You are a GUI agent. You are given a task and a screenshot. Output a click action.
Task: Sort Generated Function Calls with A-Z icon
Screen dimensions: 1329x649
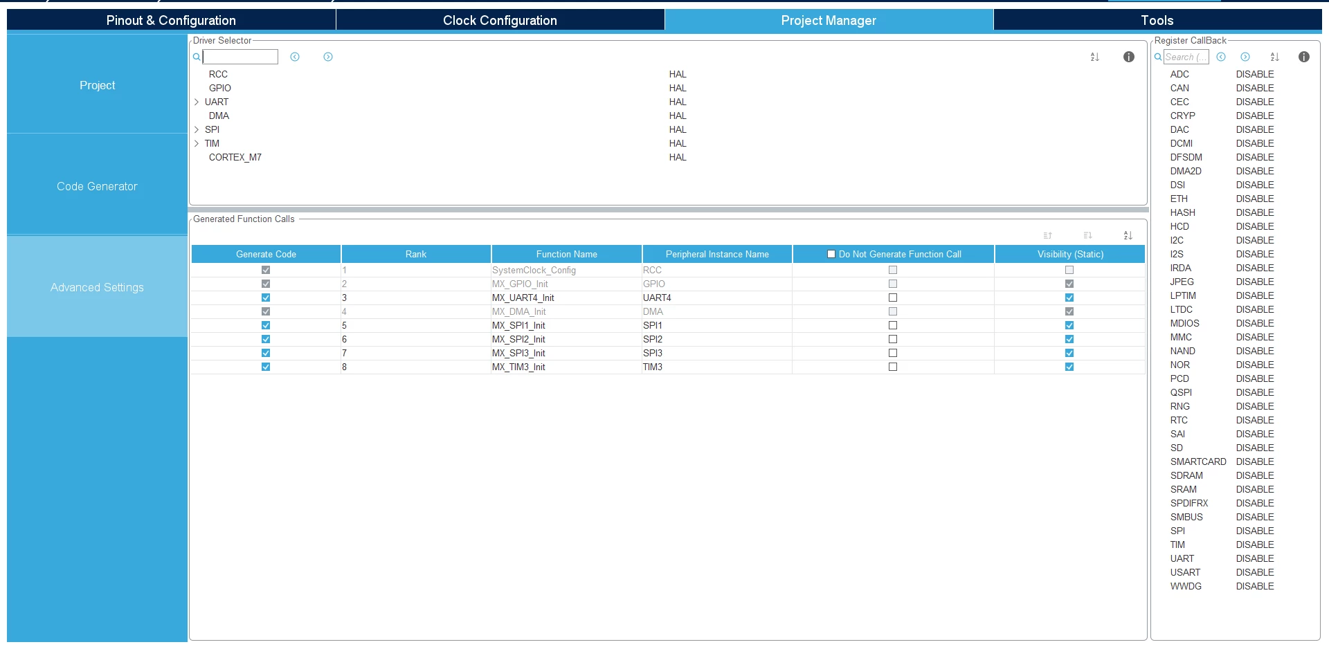1128,236
